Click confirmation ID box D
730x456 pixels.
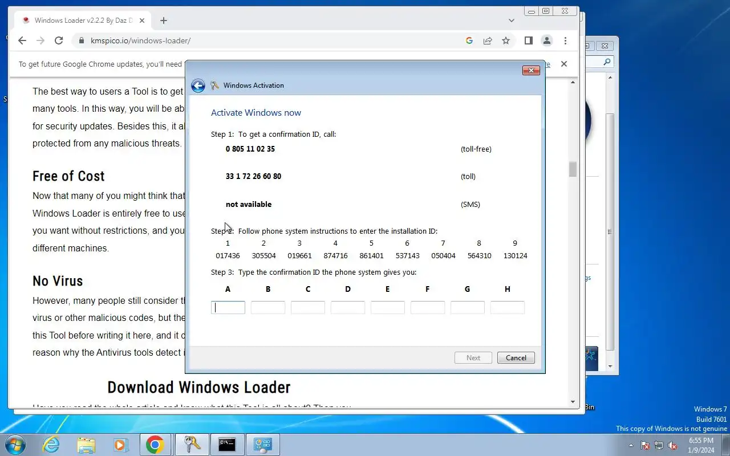click(x=348, y=308)
